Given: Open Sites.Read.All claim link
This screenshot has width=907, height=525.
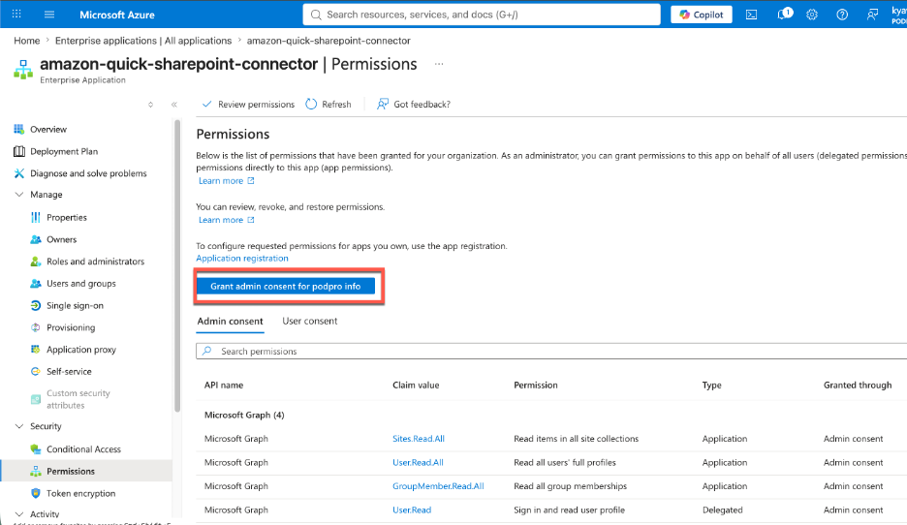Looking at the screenshot, I should click(x=419, y=439).
